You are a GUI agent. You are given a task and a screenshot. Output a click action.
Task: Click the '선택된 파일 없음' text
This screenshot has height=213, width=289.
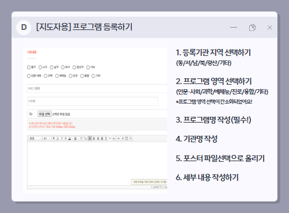click(61, 114)
